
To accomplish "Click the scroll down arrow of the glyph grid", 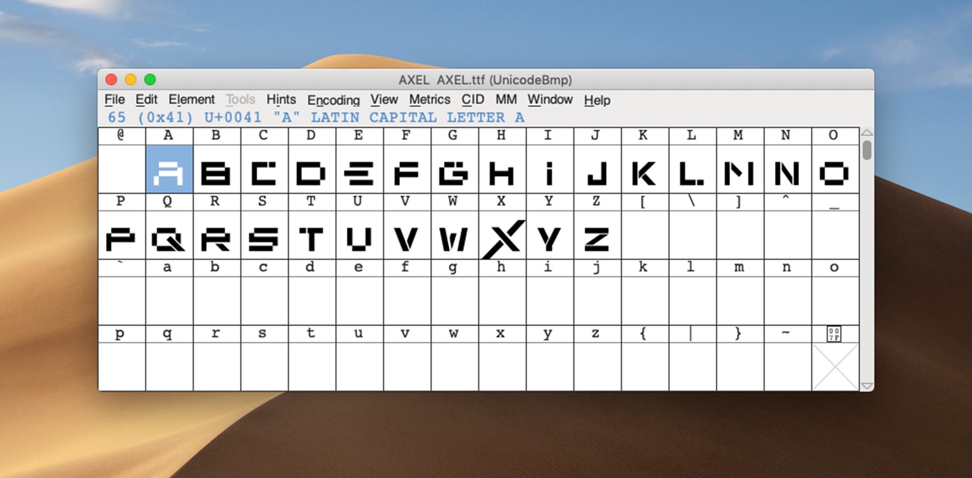I will 867,386.
